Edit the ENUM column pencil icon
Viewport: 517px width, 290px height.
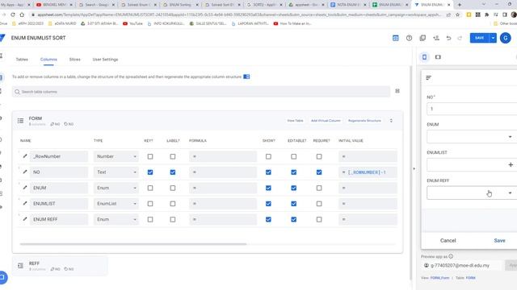click(x=25, y=188)
